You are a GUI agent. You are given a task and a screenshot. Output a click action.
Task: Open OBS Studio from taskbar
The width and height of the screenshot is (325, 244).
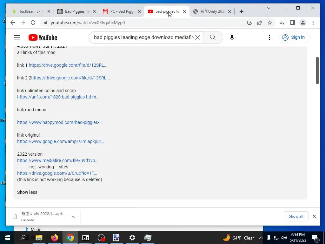tap(101, 238)
